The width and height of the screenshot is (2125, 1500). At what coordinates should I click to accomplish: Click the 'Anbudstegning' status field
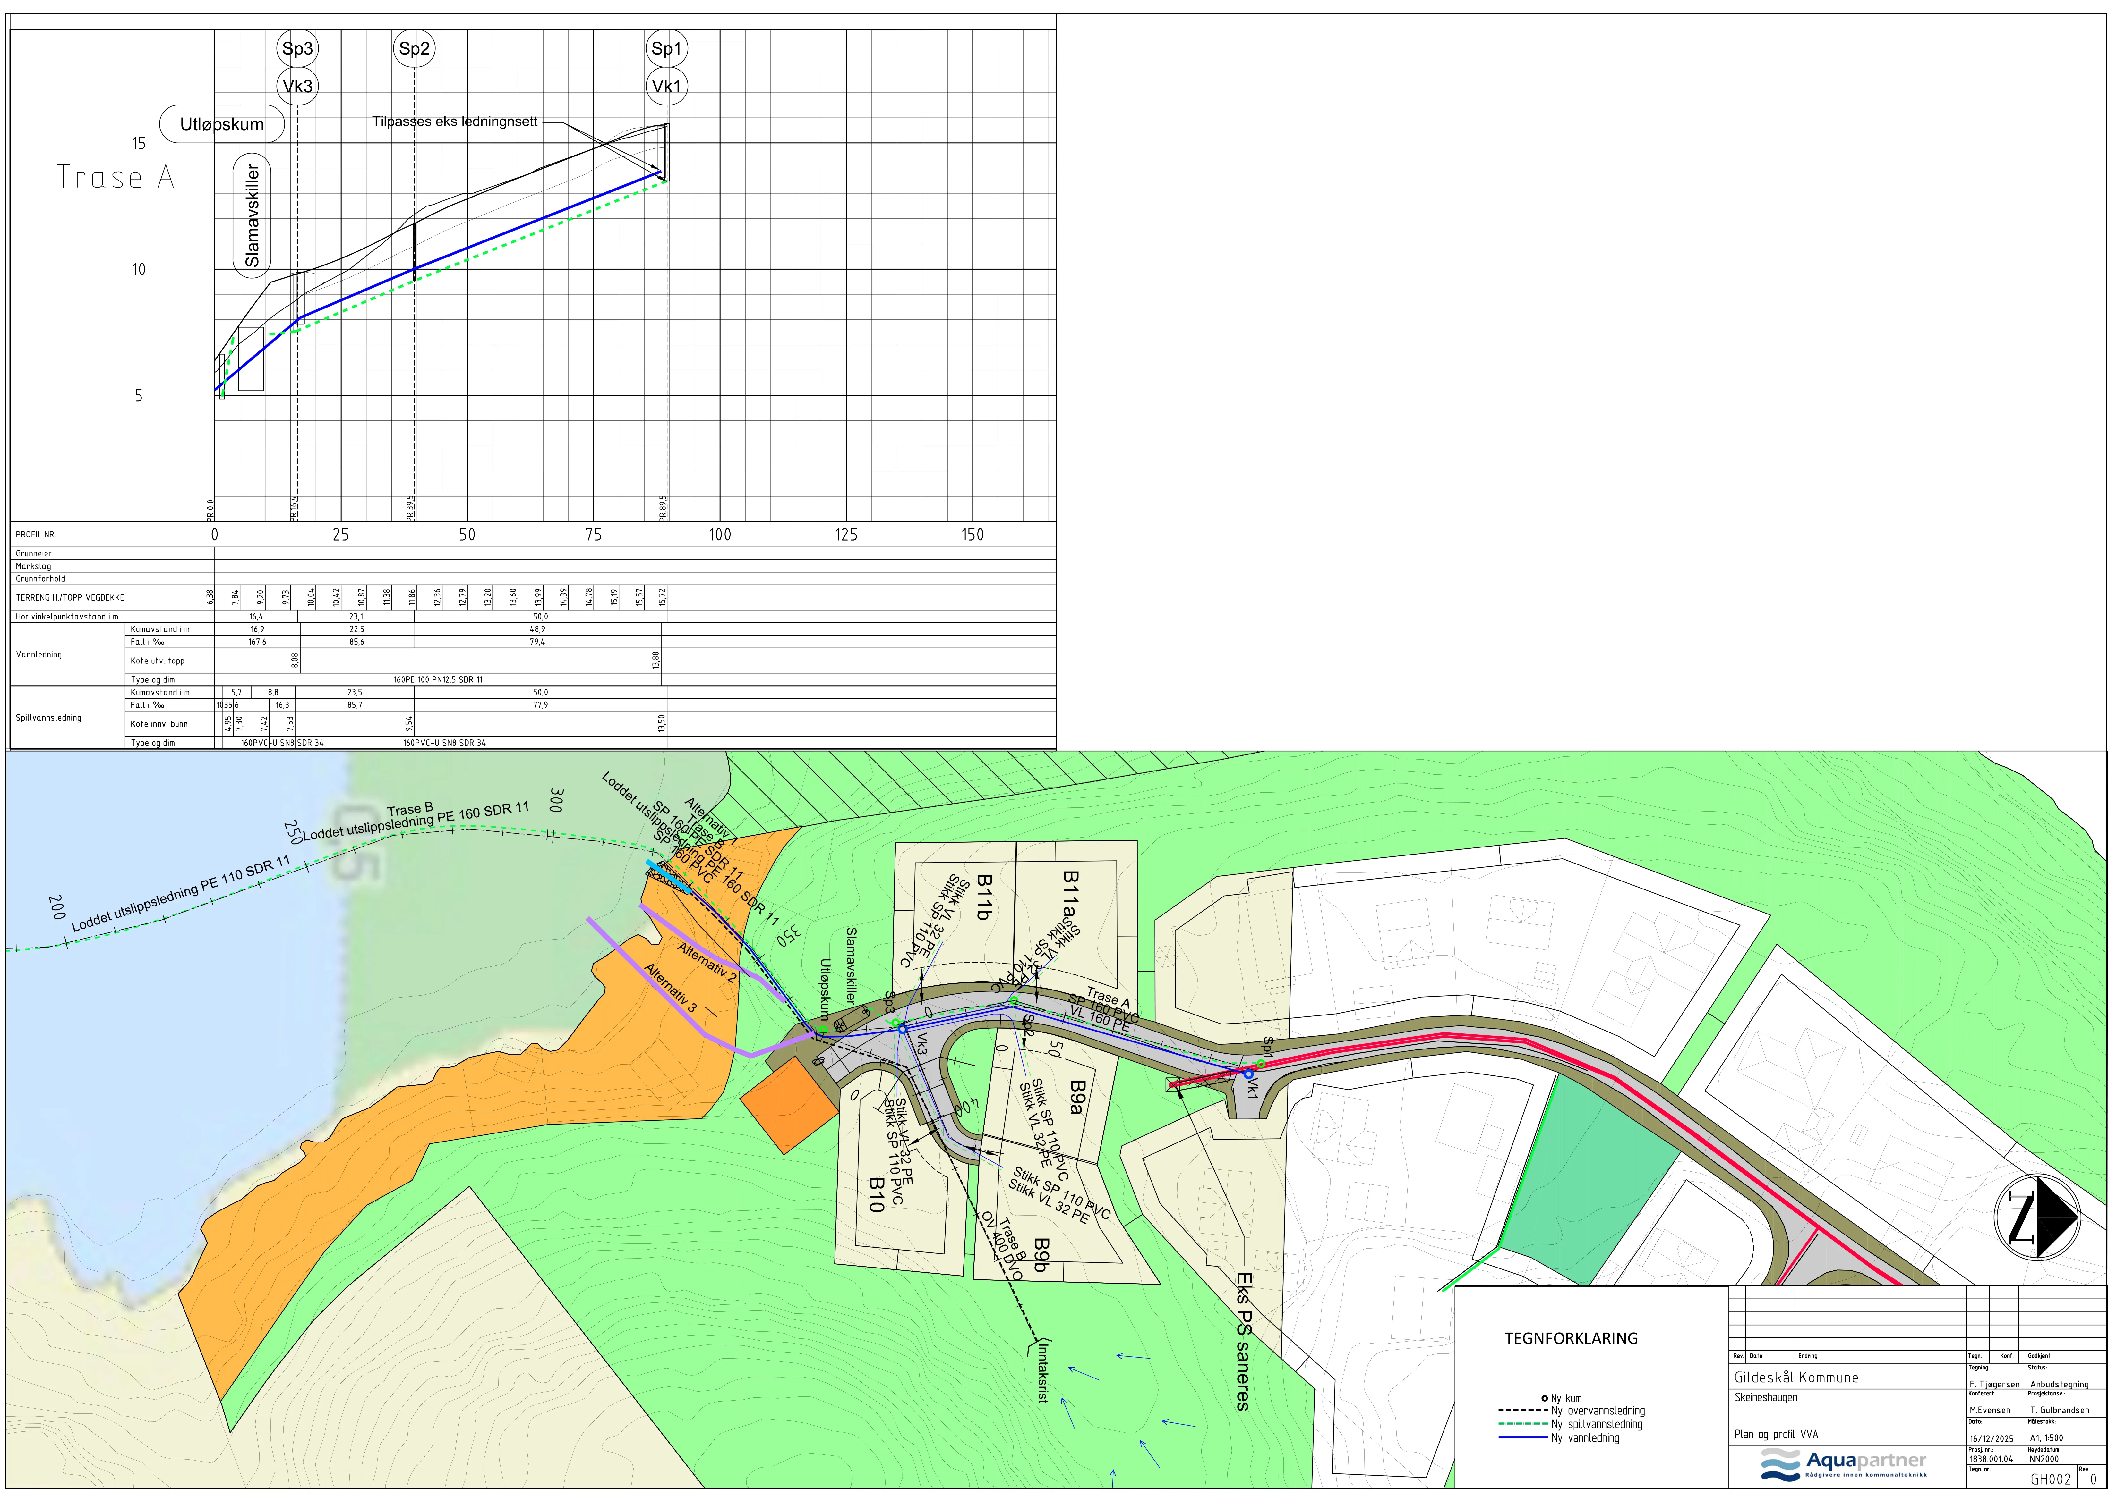[x=2059, y=1384]
